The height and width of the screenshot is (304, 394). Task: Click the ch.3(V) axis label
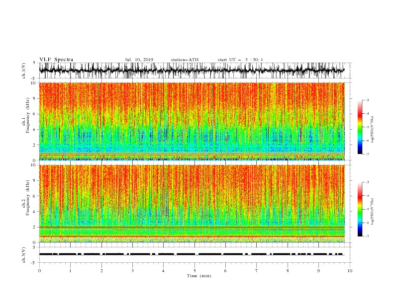coord(24,255)
